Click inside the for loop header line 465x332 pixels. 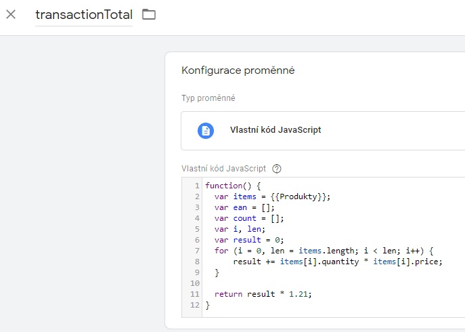pos(324,251)
